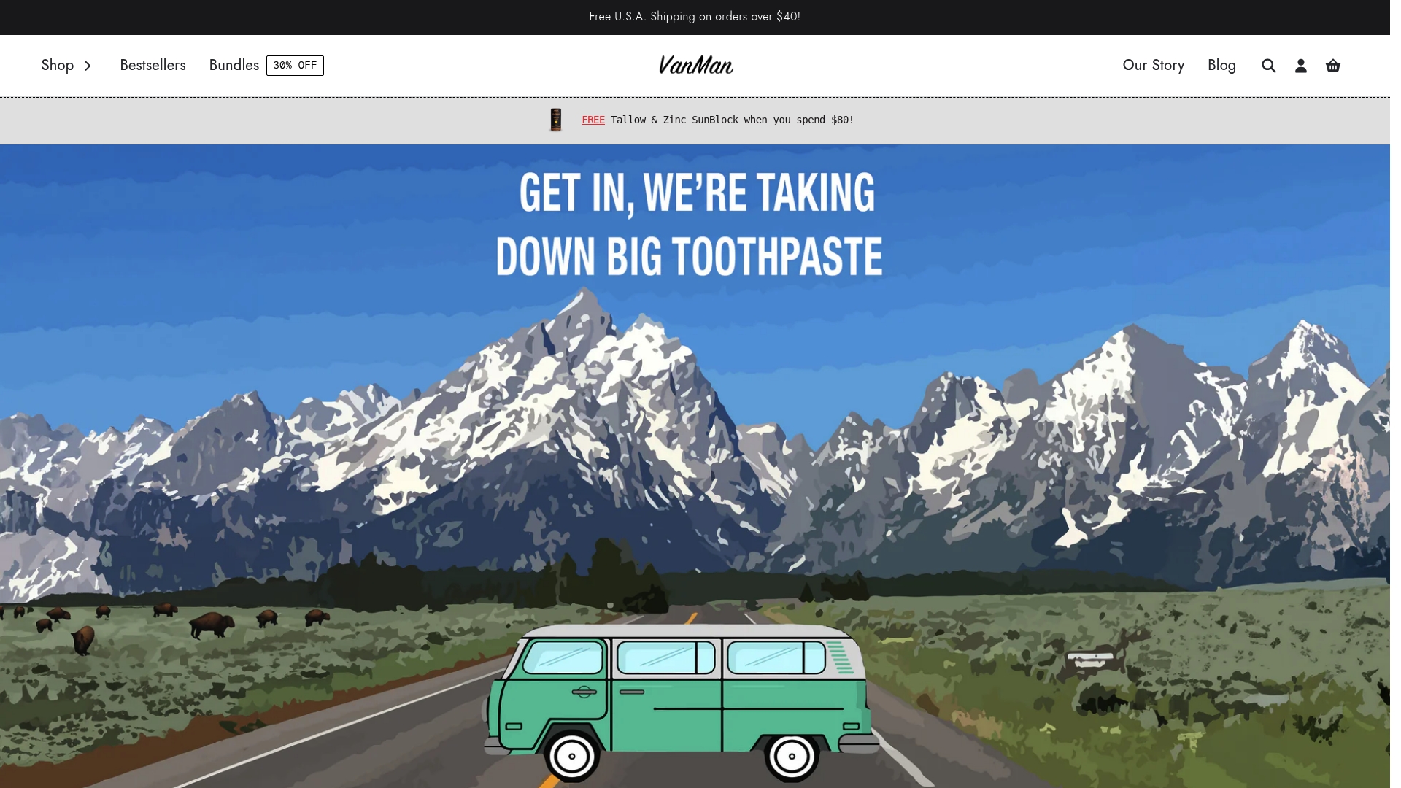The height and width of the screenshot is (788, 1401).
Task: Open the account profile icon
Action: [1300, 66]
